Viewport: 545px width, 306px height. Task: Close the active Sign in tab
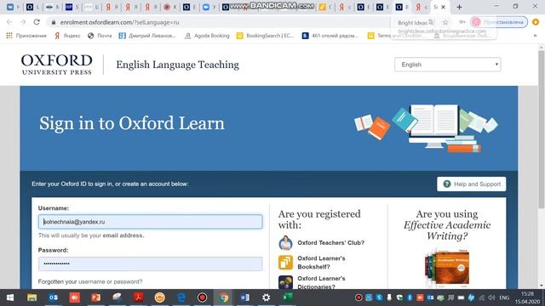click(x=443, y=7)
